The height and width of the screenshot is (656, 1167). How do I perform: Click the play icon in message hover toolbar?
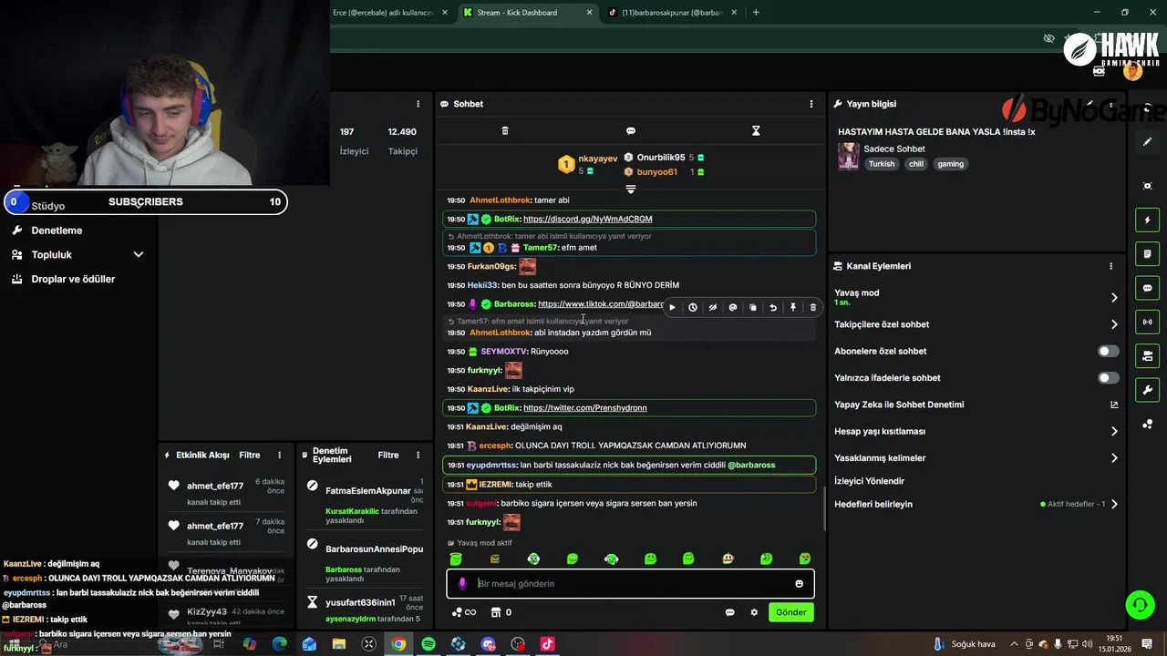point(673,308)
